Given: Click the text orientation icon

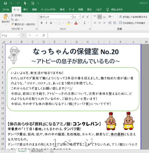Looking at the screenshot, I should click(x=110, y=17).
